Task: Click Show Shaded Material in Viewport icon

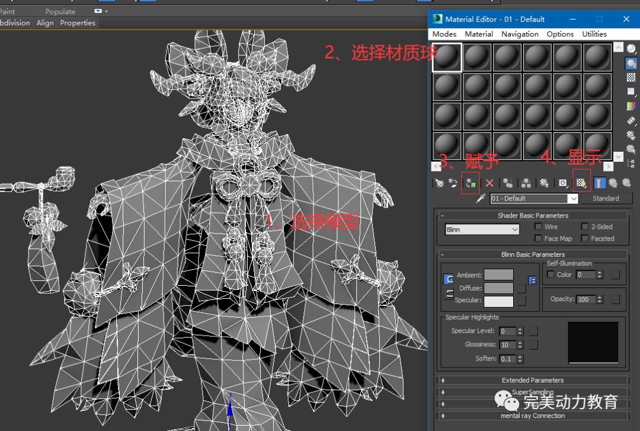Action: (581, 183)
